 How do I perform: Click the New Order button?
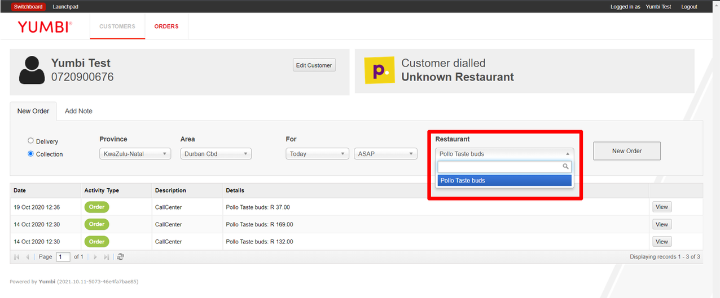[x=627, y=151]
